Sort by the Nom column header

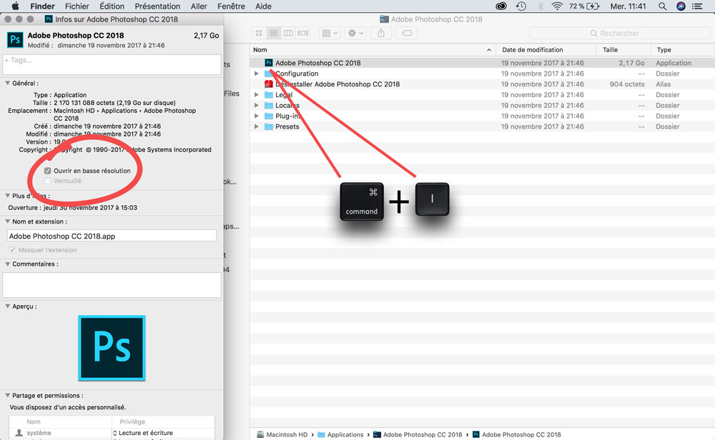(373, 50)
